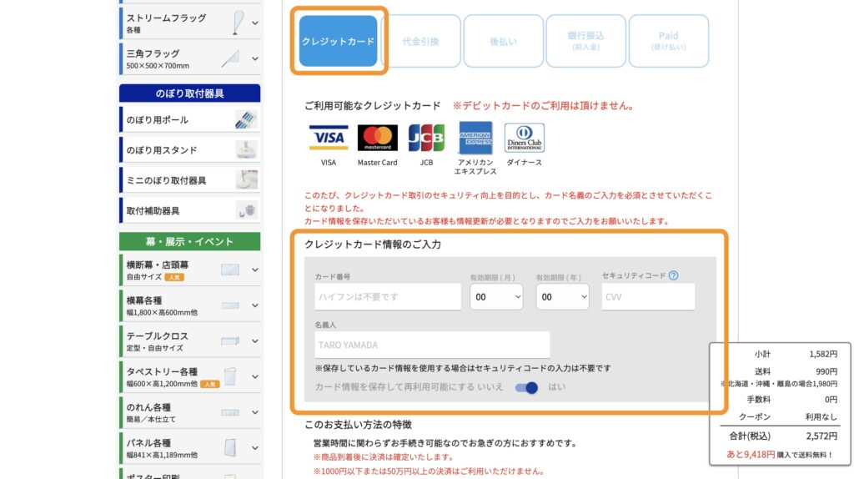Click the あと9,418円 free shipping notice
This screenshot has height=479, width=854.
[x=780, y=455]
